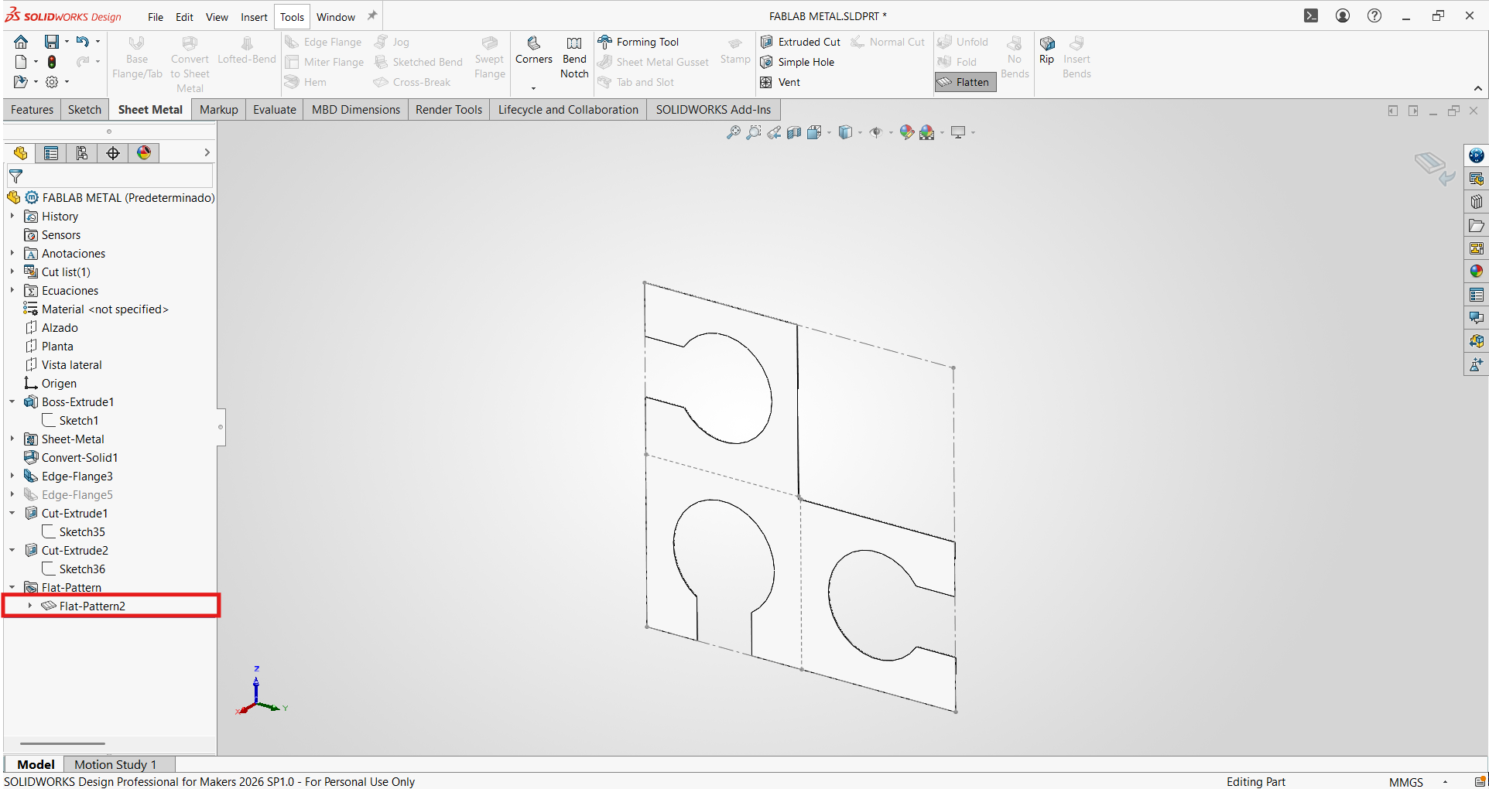This screenshot has width=1489, height=789.
Task: Click the left panel collapse handle
Action: (221, 427)
